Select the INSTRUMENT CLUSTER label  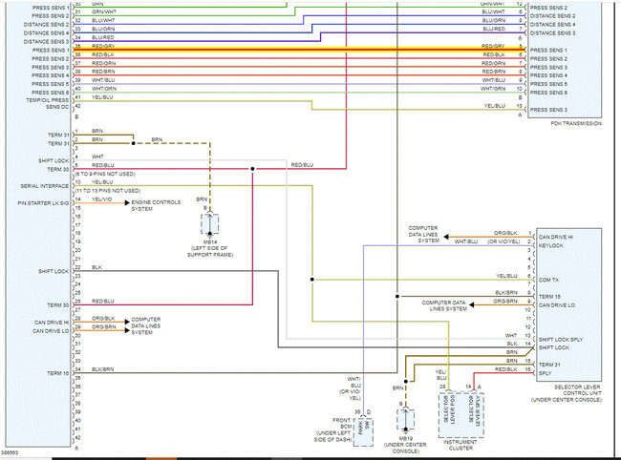(x=460, y=445)
